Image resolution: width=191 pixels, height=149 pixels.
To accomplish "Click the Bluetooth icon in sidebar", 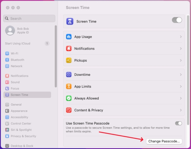I will coord(7,60).
